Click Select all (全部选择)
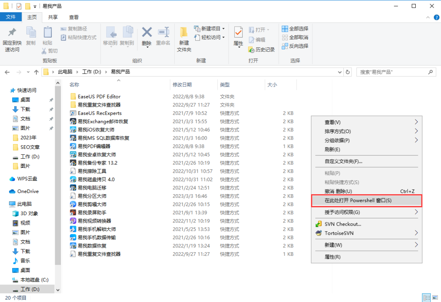Image resolution: width=441 pixels, height=302 pixels. [x=295, y=29]
